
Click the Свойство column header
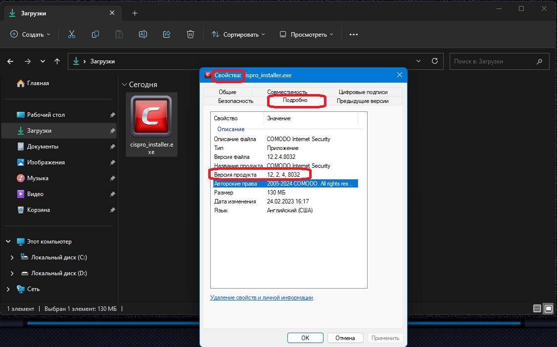(x=237, y=118)
